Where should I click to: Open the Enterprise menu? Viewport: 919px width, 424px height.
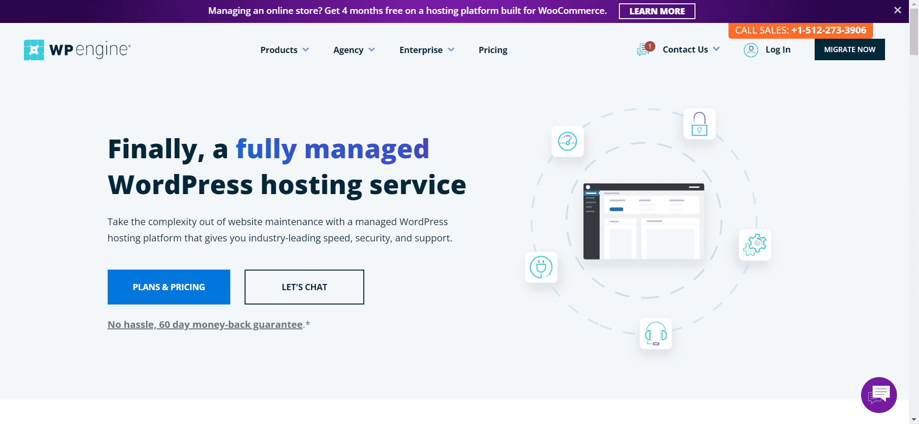click(x=421, y=50)
